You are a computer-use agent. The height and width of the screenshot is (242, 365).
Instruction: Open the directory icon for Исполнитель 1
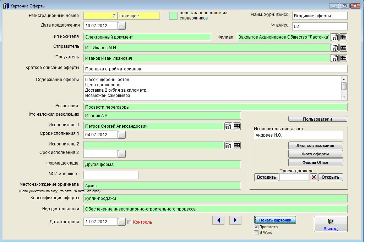tap(228, 126)
